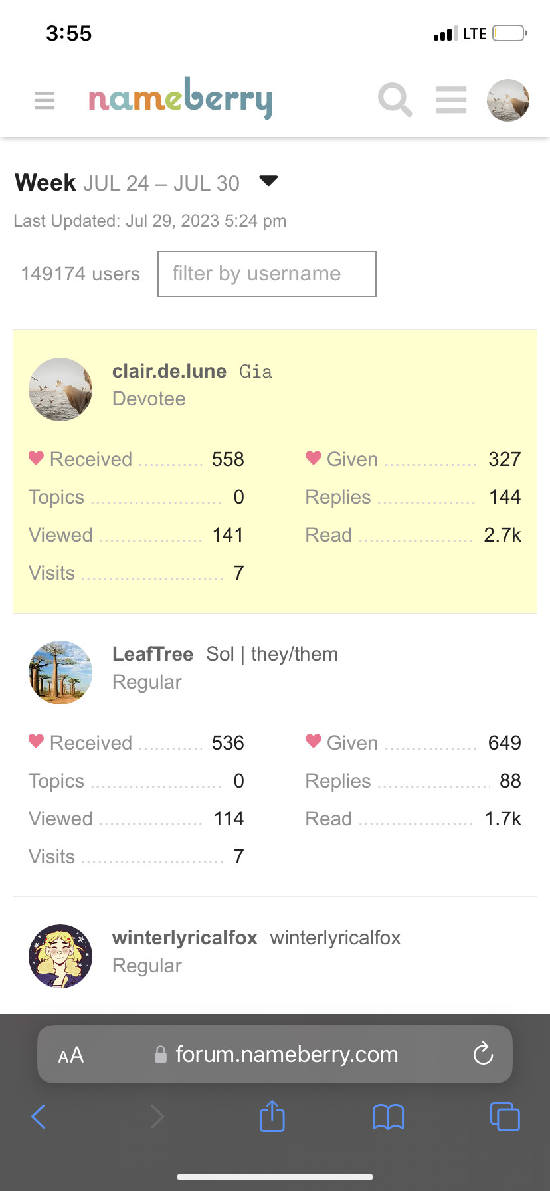The height and width of the screenshot is (1191, 550).
Task: Tap the forum.nameberry.com address bar
Action: (x=275, y=1054)
